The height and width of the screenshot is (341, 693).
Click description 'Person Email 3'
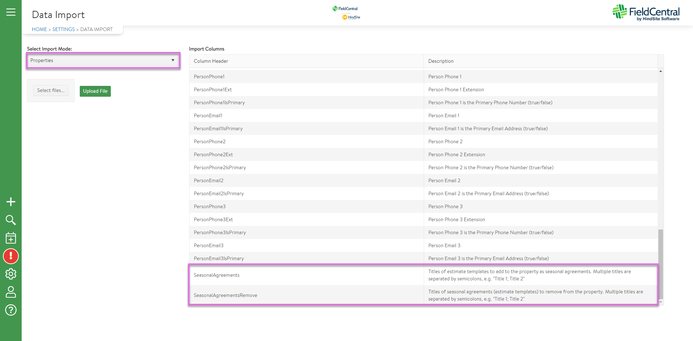point(444,245)
